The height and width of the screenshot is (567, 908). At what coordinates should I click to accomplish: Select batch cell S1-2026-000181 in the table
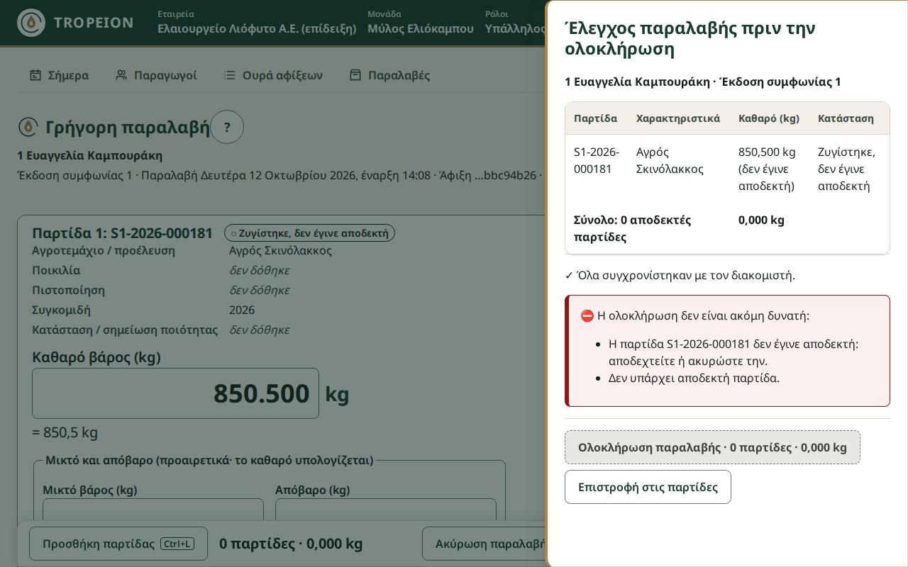(597, 169)
